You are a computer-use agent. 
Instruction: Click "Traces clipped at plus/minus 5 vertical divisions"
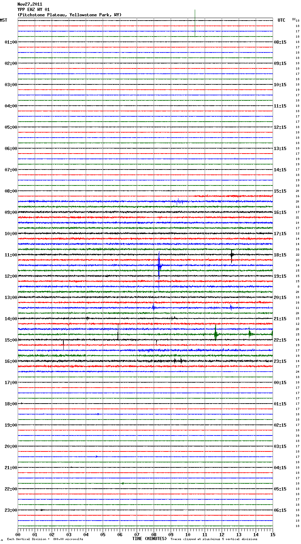click(x=214, y=539)
